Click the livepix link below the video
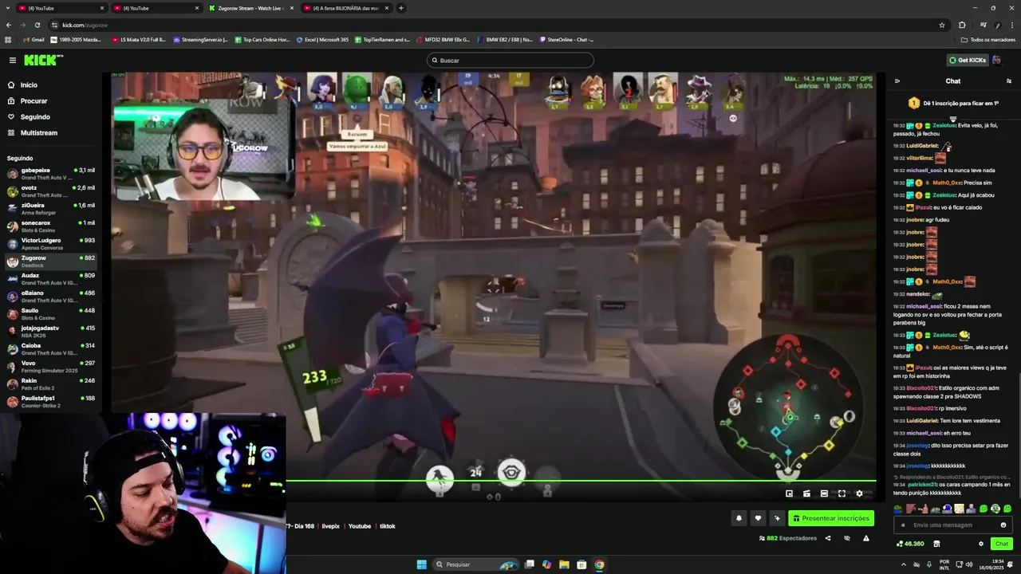 coord(330,526)
